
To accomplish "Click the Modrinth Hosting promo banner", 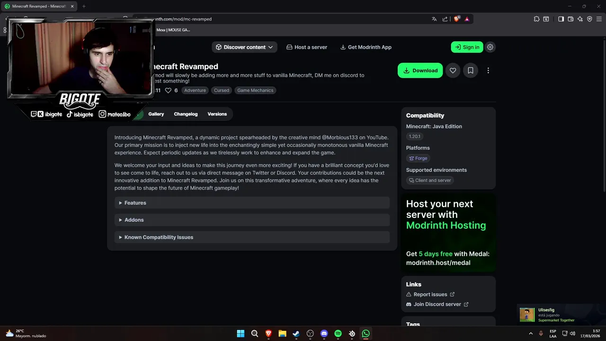I will coord(448,233).
